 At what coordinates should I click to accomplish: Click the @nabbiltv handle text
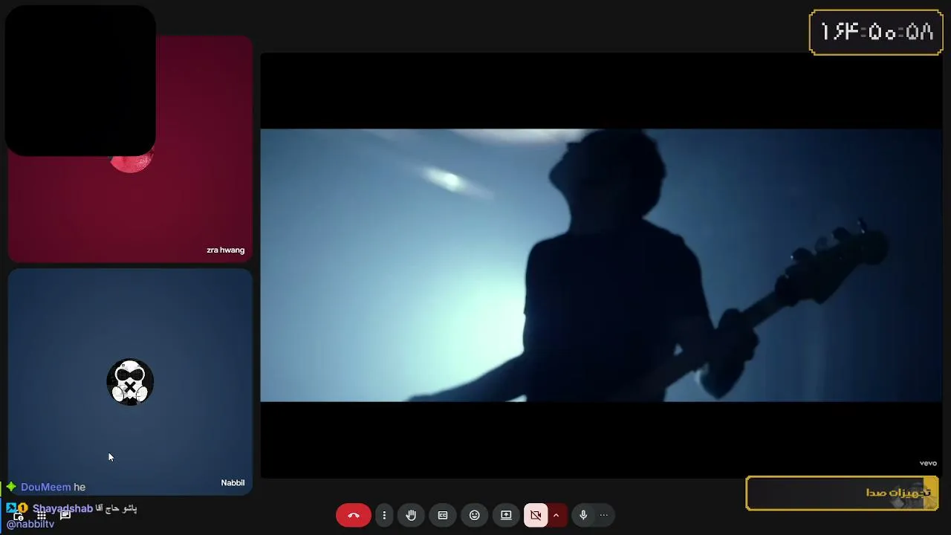point(30,525)
